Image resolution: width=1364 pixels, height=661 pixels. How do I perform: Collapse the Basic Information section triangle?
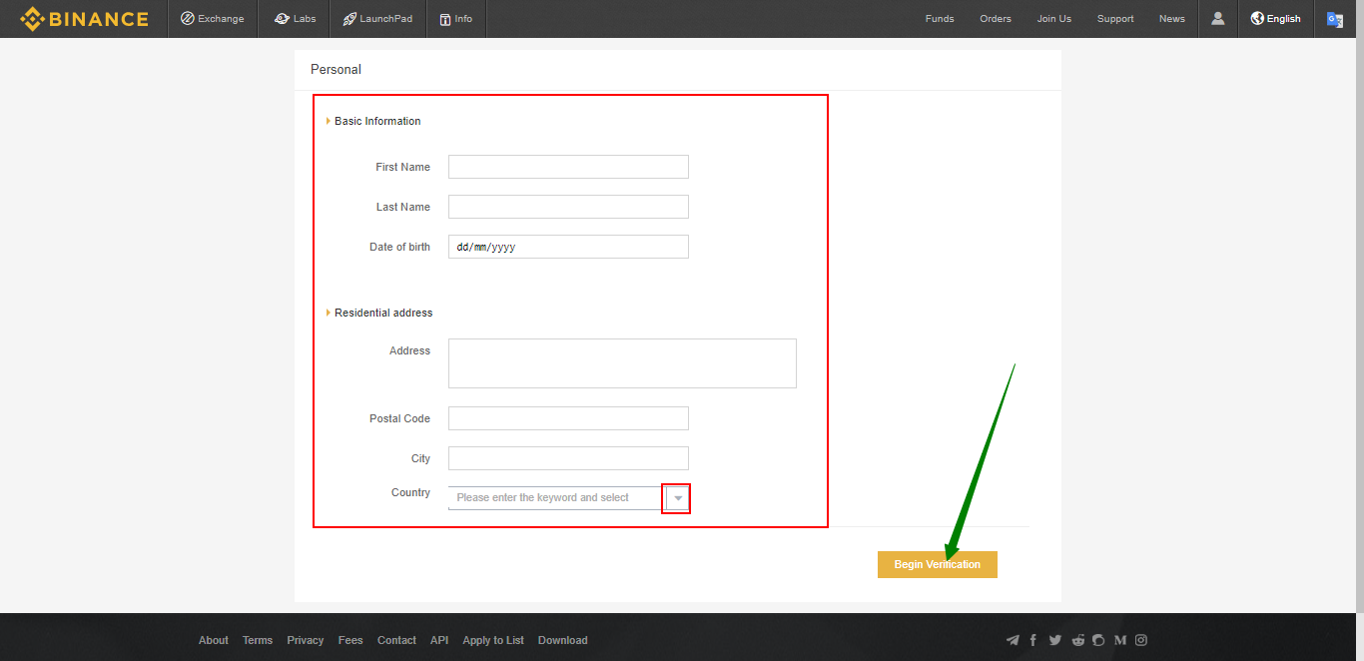click(329, 121)
